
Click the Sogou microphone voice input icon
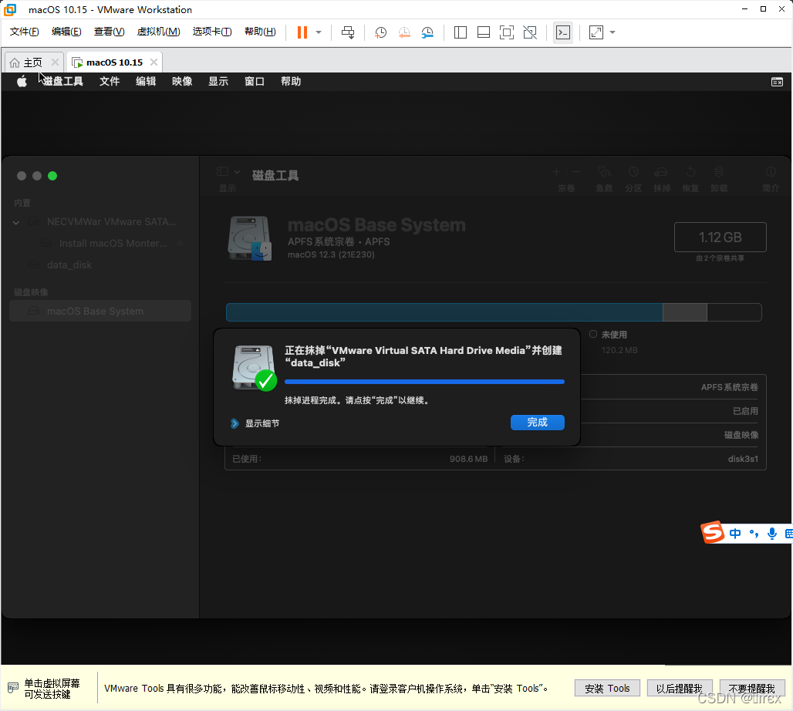pyautogui.click(x=771, y=534)
